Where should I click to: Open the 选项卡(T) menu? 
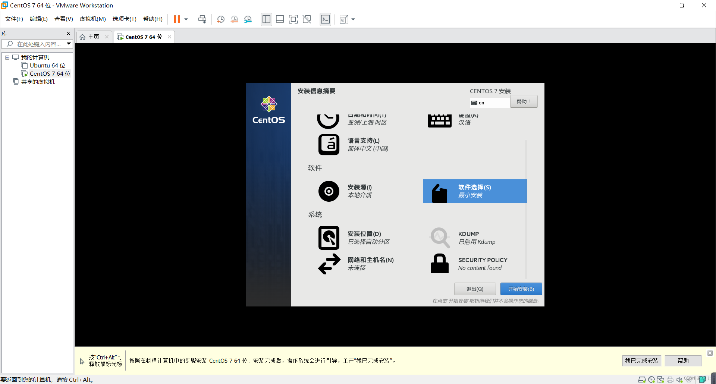click(125, 19)
